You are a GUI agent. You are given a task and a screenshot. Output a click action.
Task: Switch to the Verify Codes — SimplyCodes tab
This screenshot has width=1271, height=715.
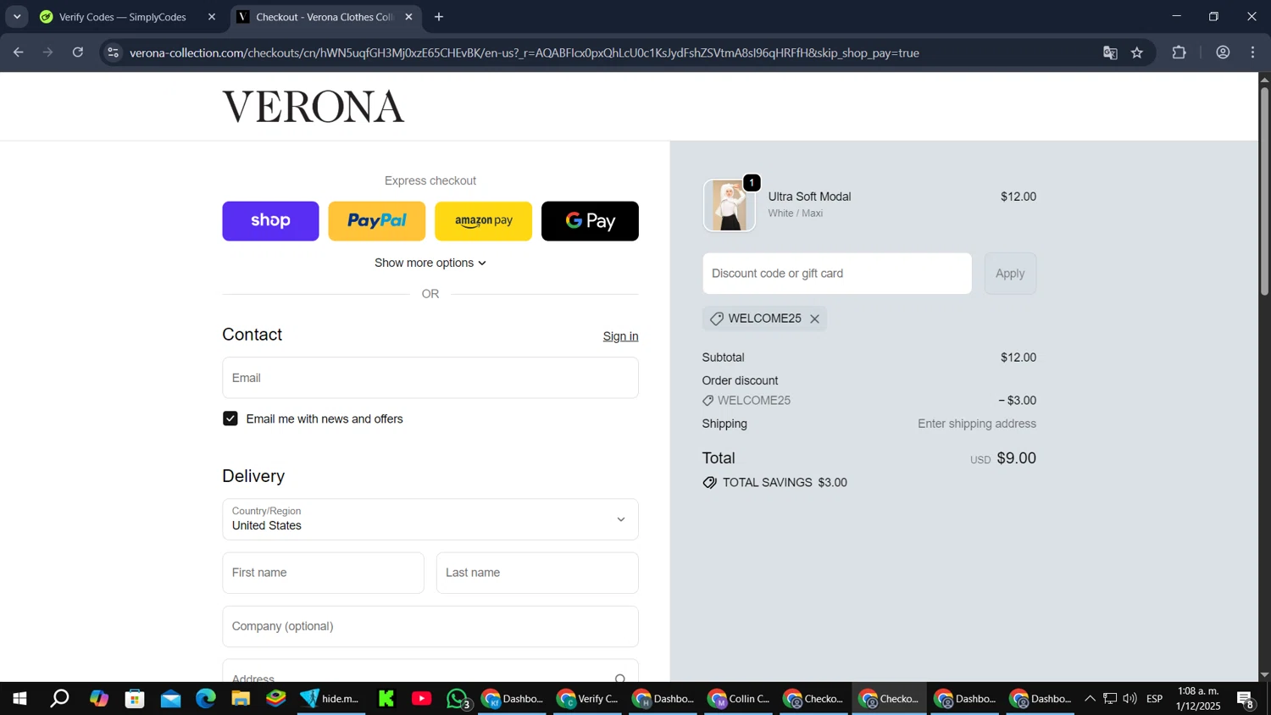122,17
